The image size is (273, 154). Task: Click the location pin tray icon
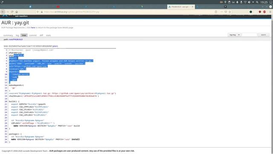225,2
